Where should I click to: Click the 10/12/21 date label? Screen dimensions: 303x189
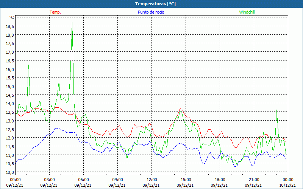tap(288, 185)
